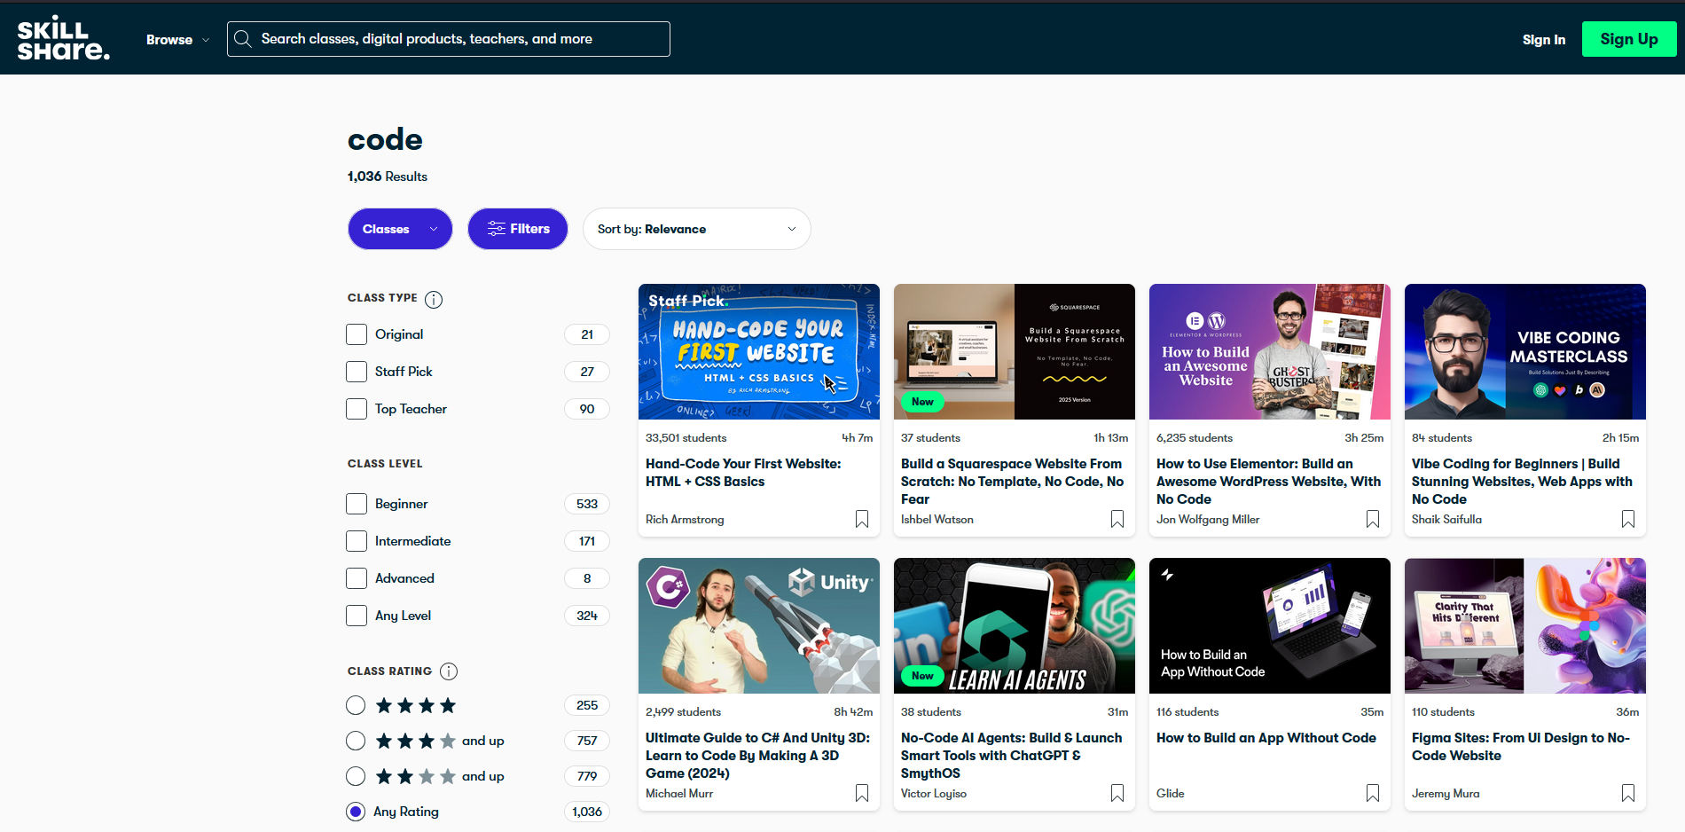The height and width of the screenshot is (832, 1685).
Task: Open Figma Sites class title
Action: coord(1521,747)
